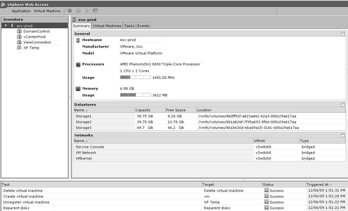This screenshot has height=211, width=348.
Task: Click the Processors chip icon
Action: coord(78,64)
